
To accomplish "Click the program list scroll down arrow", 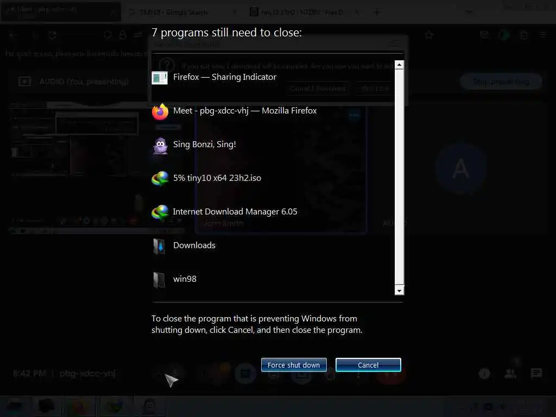I will click(399, 291).
